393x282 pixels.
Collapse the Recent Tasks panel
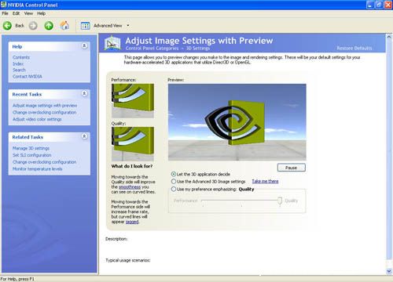(84, 93)
